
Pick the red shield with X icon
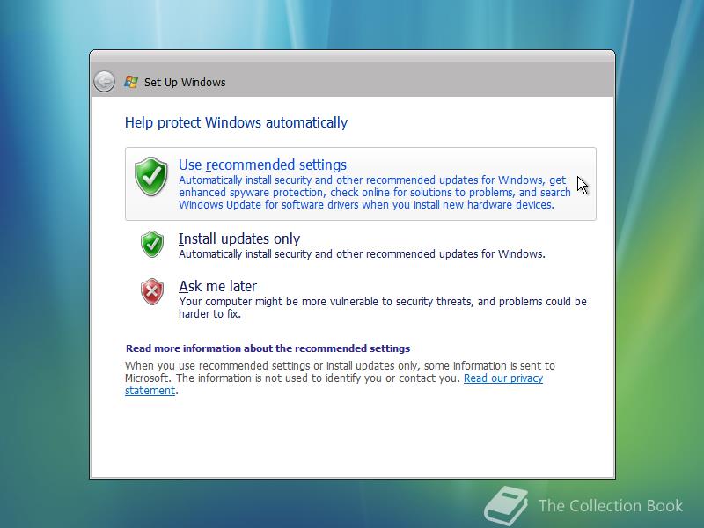pyautogui.click(x=152, y=291)
